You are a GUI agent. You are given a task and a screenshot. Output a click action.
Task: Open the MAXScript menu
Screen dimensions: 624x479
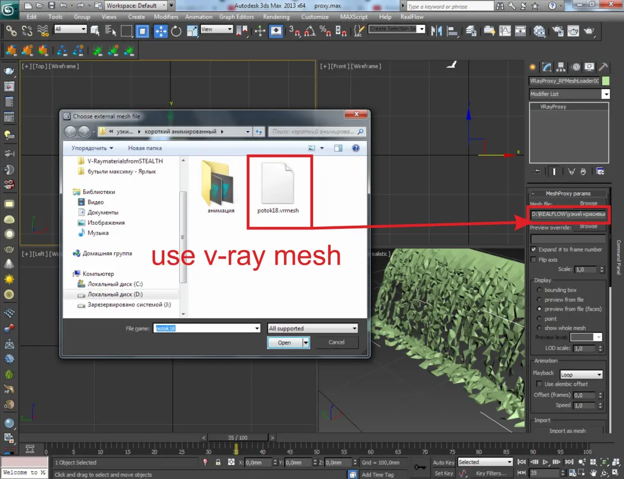pyautogui.click(x=354, y=17)
